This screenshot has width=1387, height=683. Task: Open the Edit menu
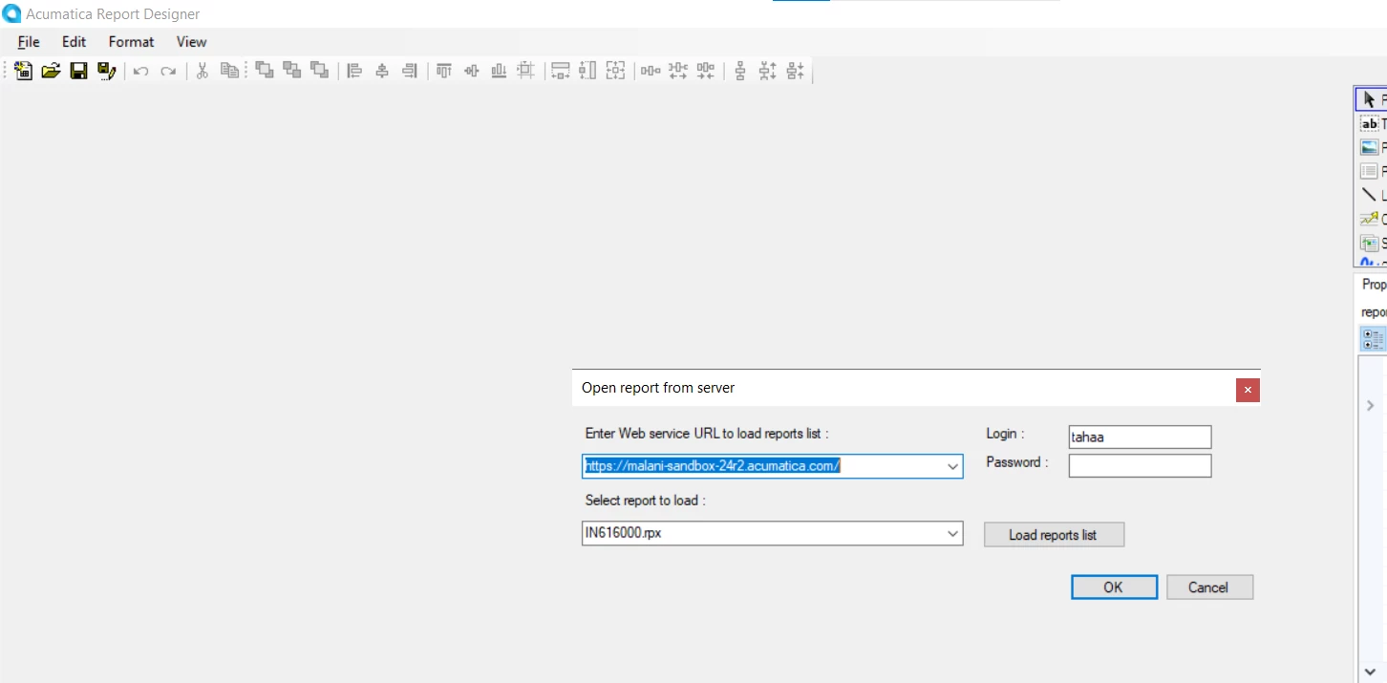75,42
